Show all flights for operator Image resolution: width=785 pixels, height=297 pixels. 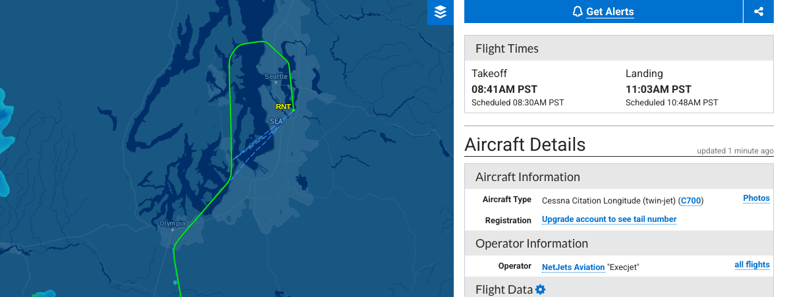[752, 265]
